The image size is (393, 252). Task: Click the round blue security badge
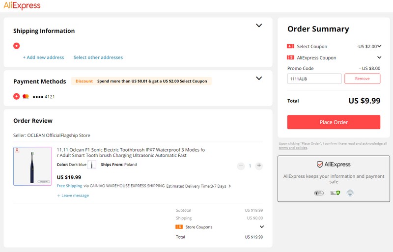350,193
